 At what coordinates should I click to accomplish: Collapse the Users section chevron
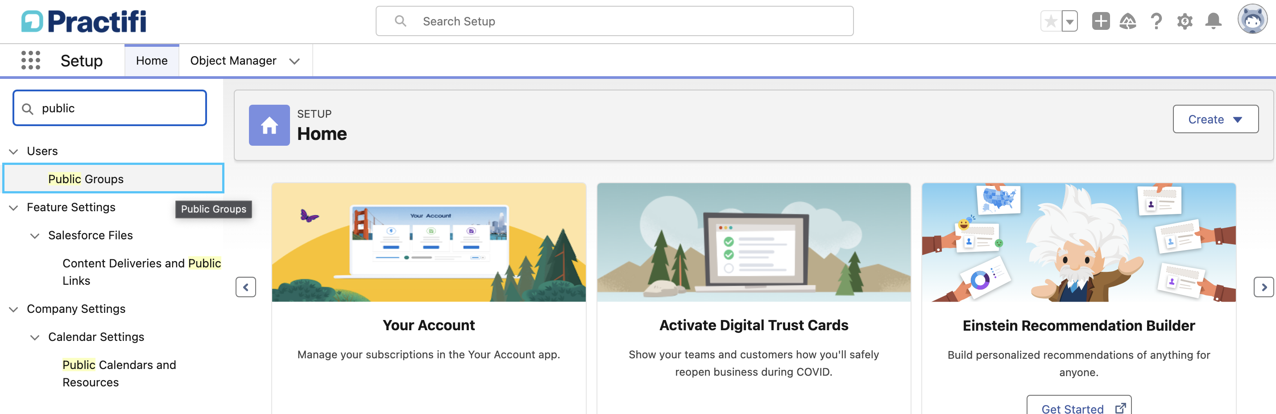coord(14,152)
